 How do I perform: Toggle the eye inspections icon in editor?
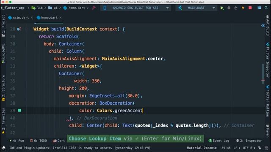point(263,25)
